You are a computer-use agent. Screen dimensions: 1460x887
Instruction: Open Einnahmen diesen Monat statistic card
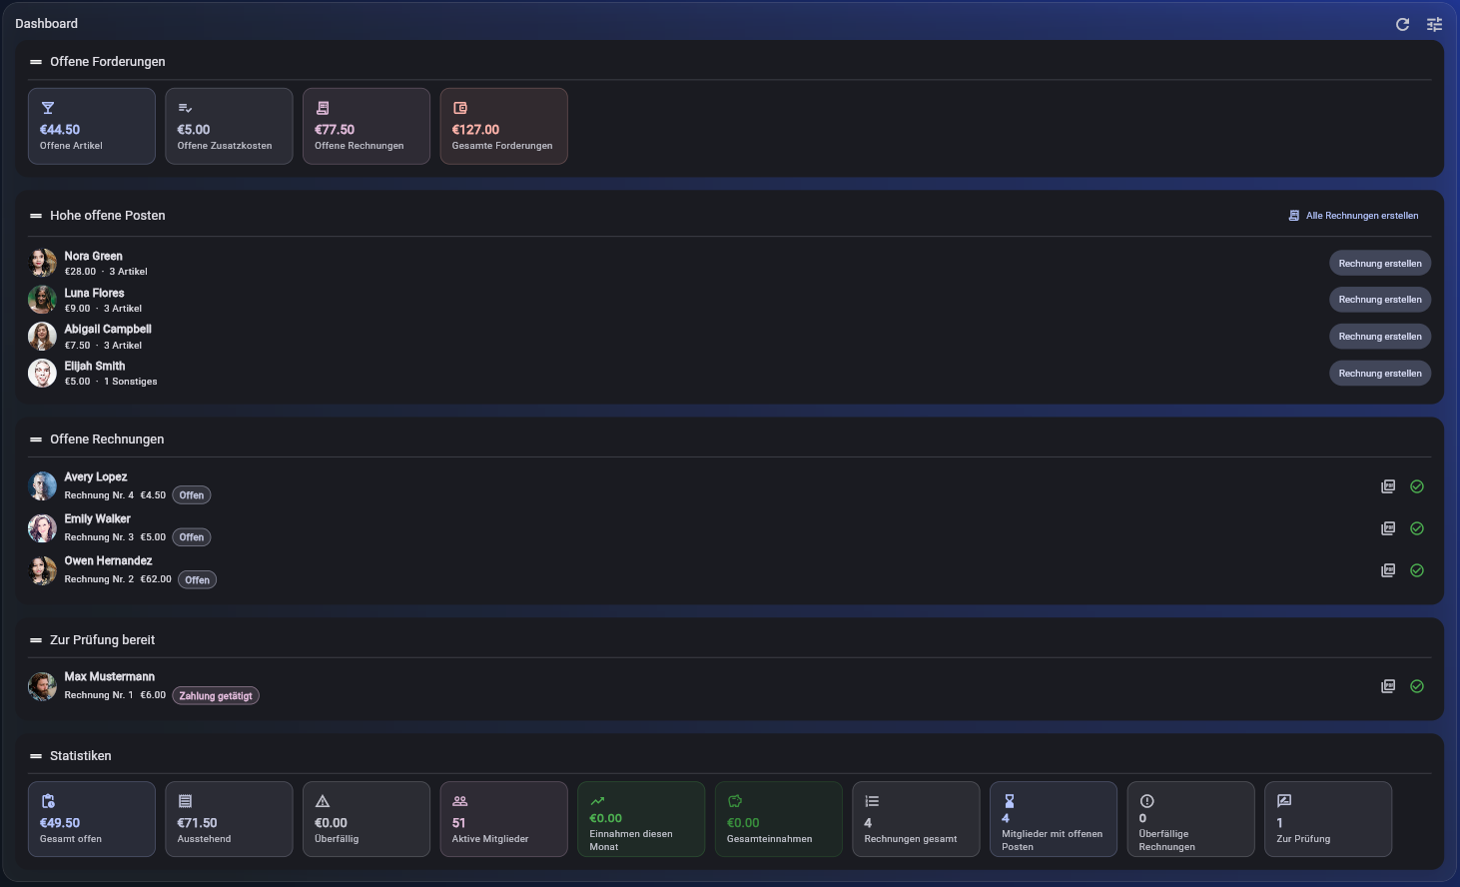(x=641, y=819)
